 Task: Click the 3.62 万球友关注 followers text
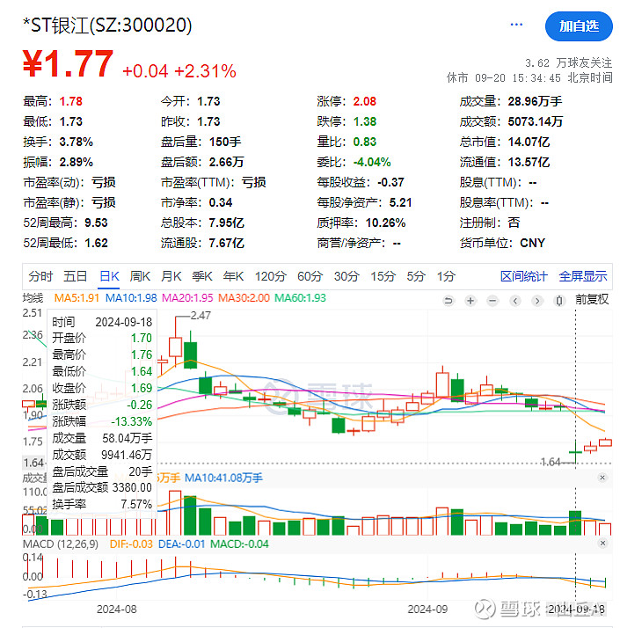tap(568, 62)
